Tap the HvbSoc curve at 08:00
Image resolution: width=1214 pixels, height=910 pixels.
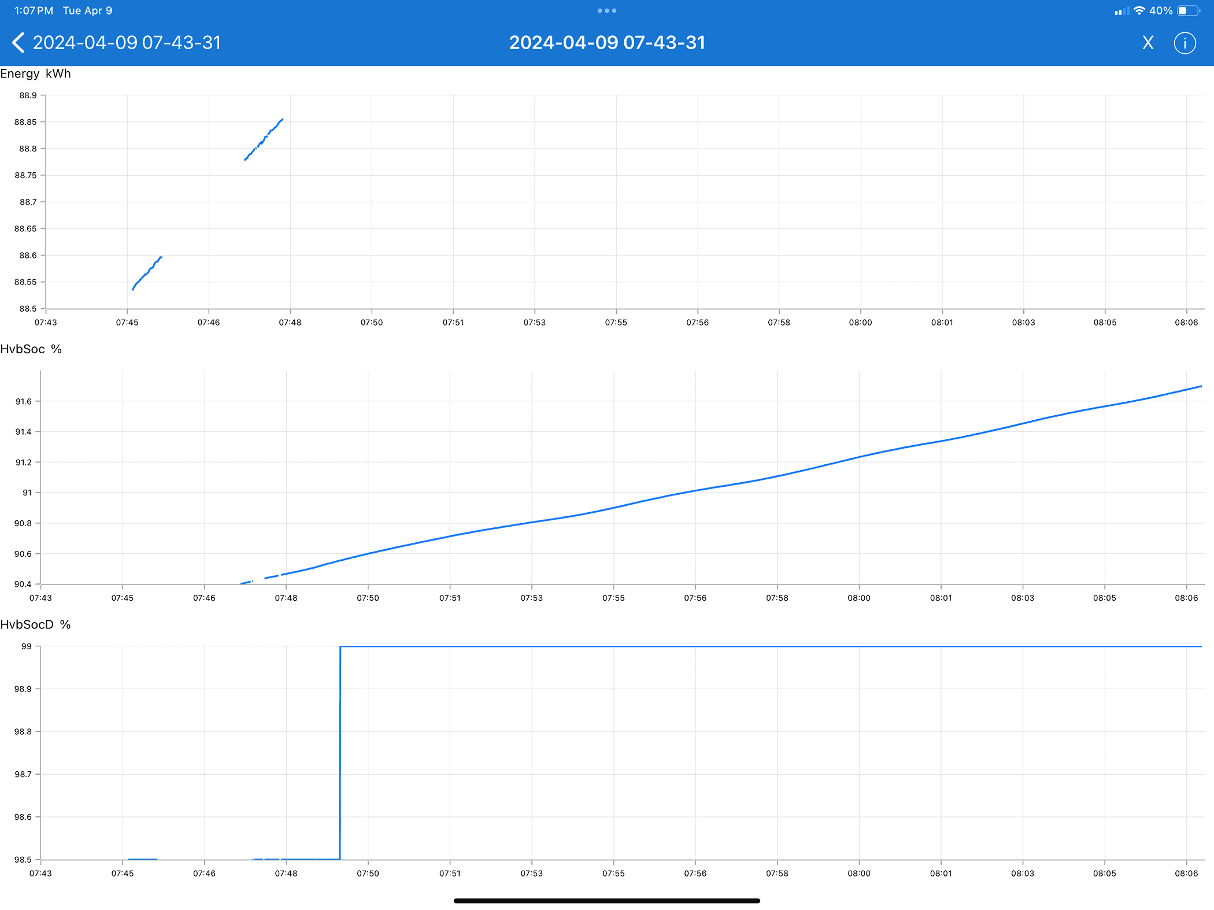[859, 457]
